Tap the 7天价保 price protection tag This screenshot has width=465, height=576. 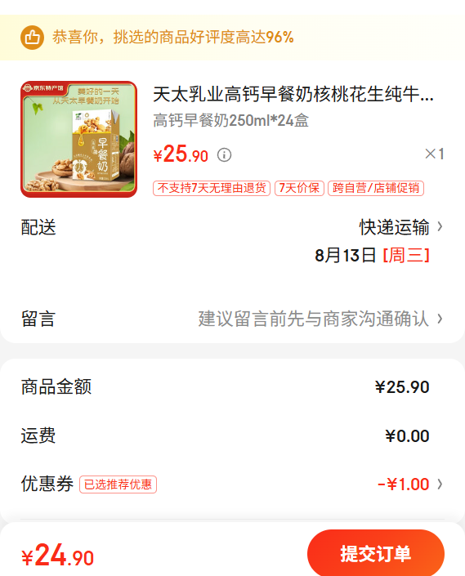point(299,188)
